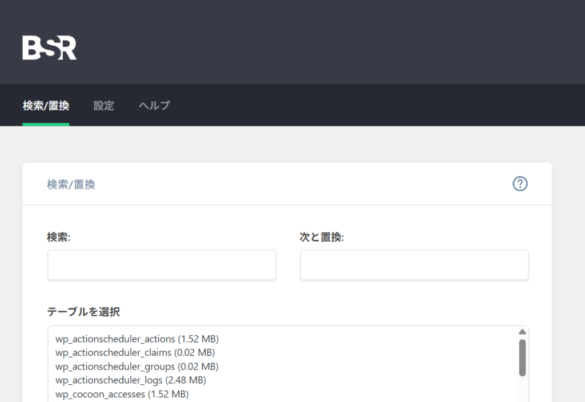Click the テーブルを選択 label

[83, 312]
